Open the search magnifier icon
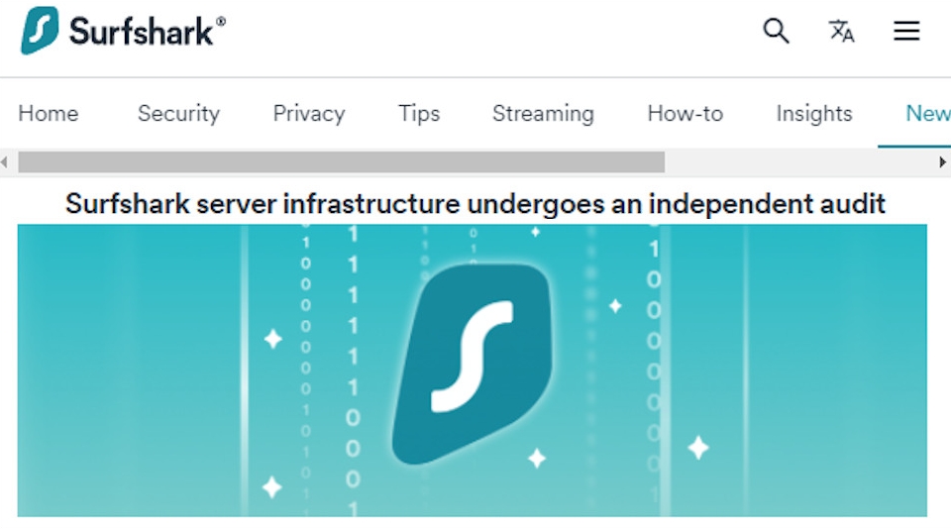Image resolution: width=951 pixels, height=529 pixels. click(x=776, y=31)
